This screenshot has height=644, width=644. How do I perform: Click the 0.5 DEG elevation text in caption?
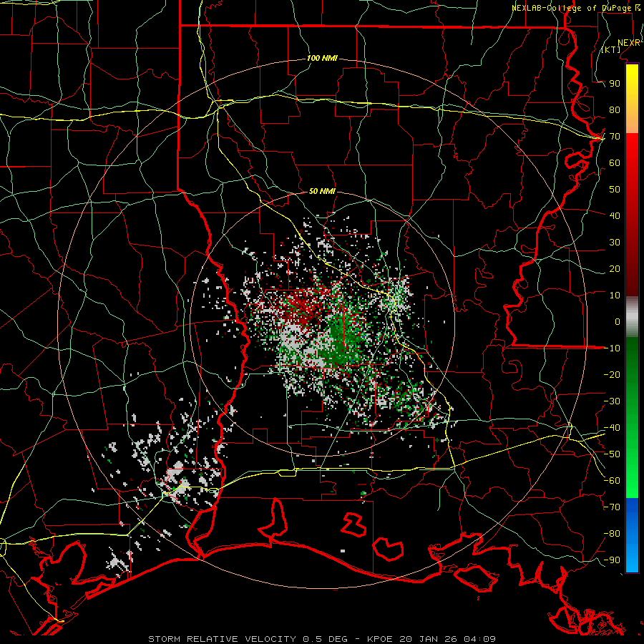pos(326,639)
